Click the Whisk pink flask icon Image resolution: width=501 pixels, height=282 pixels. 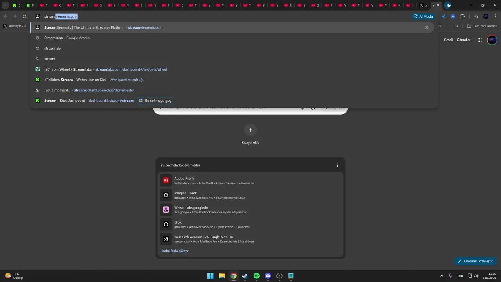[x=166, y=210]
